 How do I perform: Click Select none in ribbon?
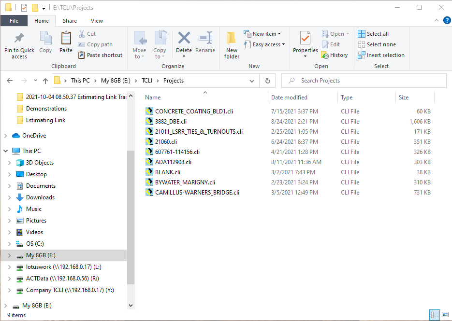point(377,44)
